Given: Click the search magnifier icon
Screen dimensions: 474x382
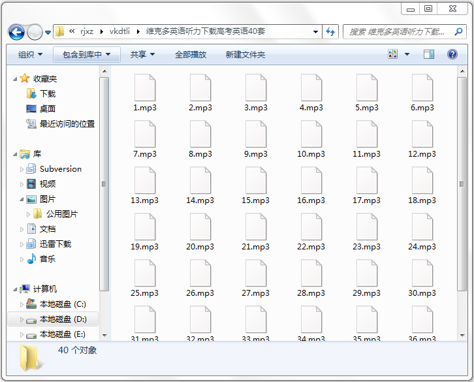Looking at the screenshot, I should pos(458,31).
